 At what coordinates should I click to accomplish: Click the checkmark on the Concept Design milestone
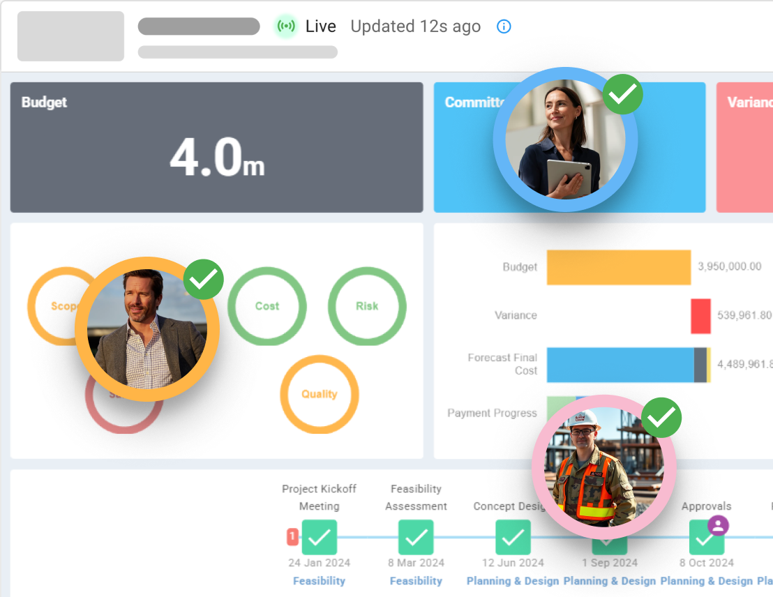point(513,537)
